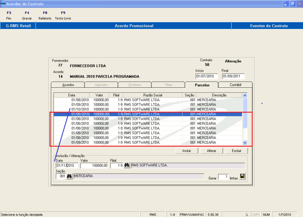Click the NUM status bar indicator
Screen dimensions: 303x217
pos(266,215)
